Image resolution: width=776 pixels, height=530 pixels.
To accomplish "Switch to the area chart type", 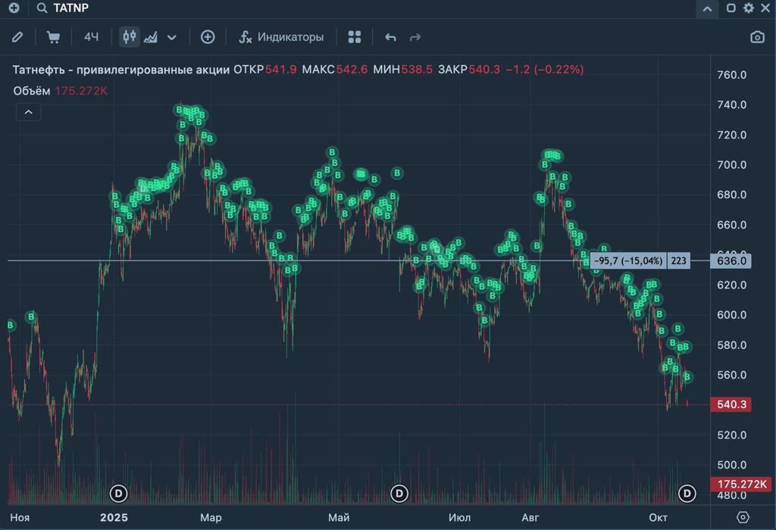I will pyautogui.click(x=151, y=37).
